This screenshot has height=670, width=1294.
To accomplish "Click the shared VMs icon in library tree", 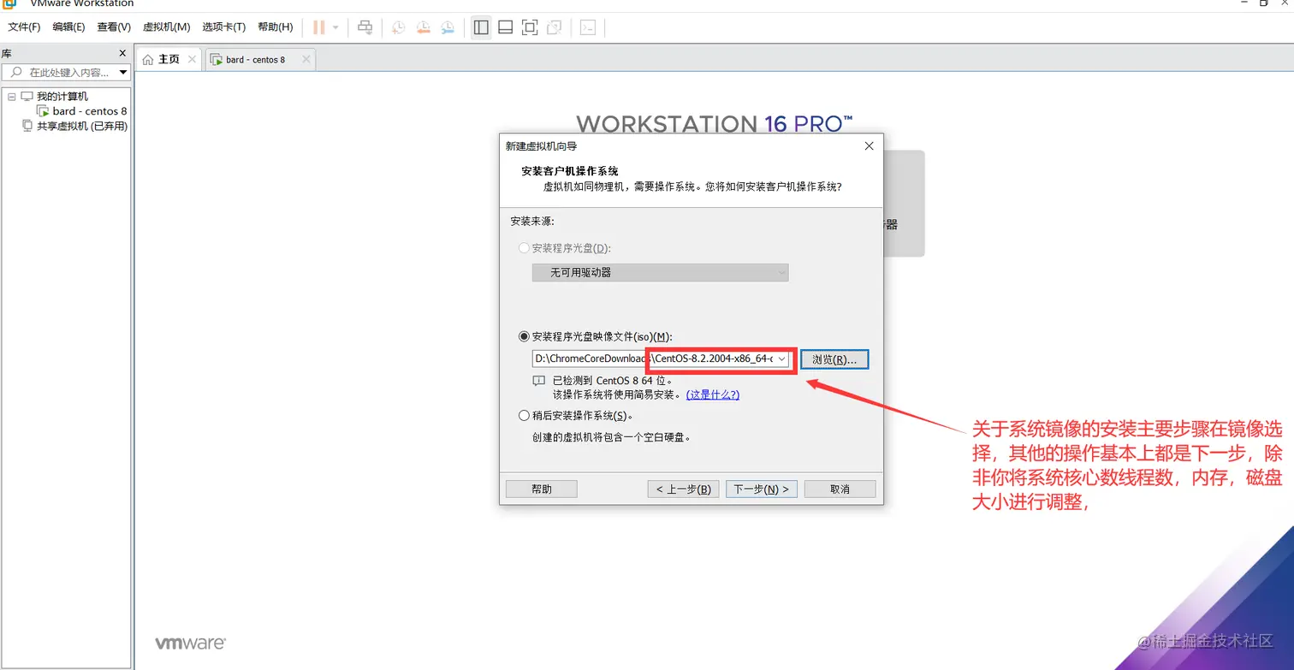I will click(x=27, y=126).
